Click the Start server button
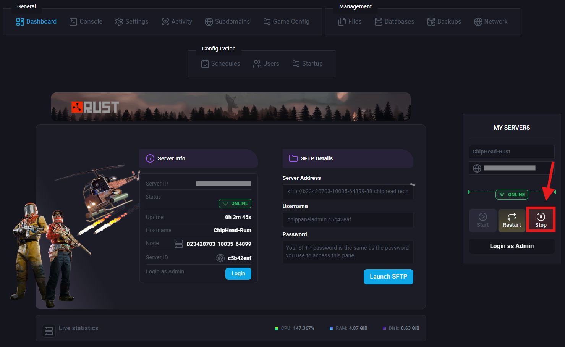This screenshot has height=347, width=565. [x=483, y=220]
